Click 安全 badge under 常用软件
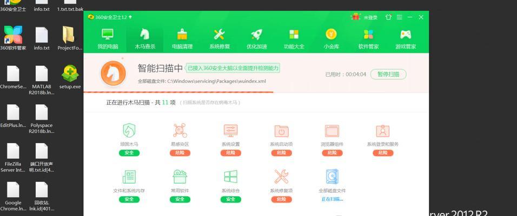 click(180, 199)
